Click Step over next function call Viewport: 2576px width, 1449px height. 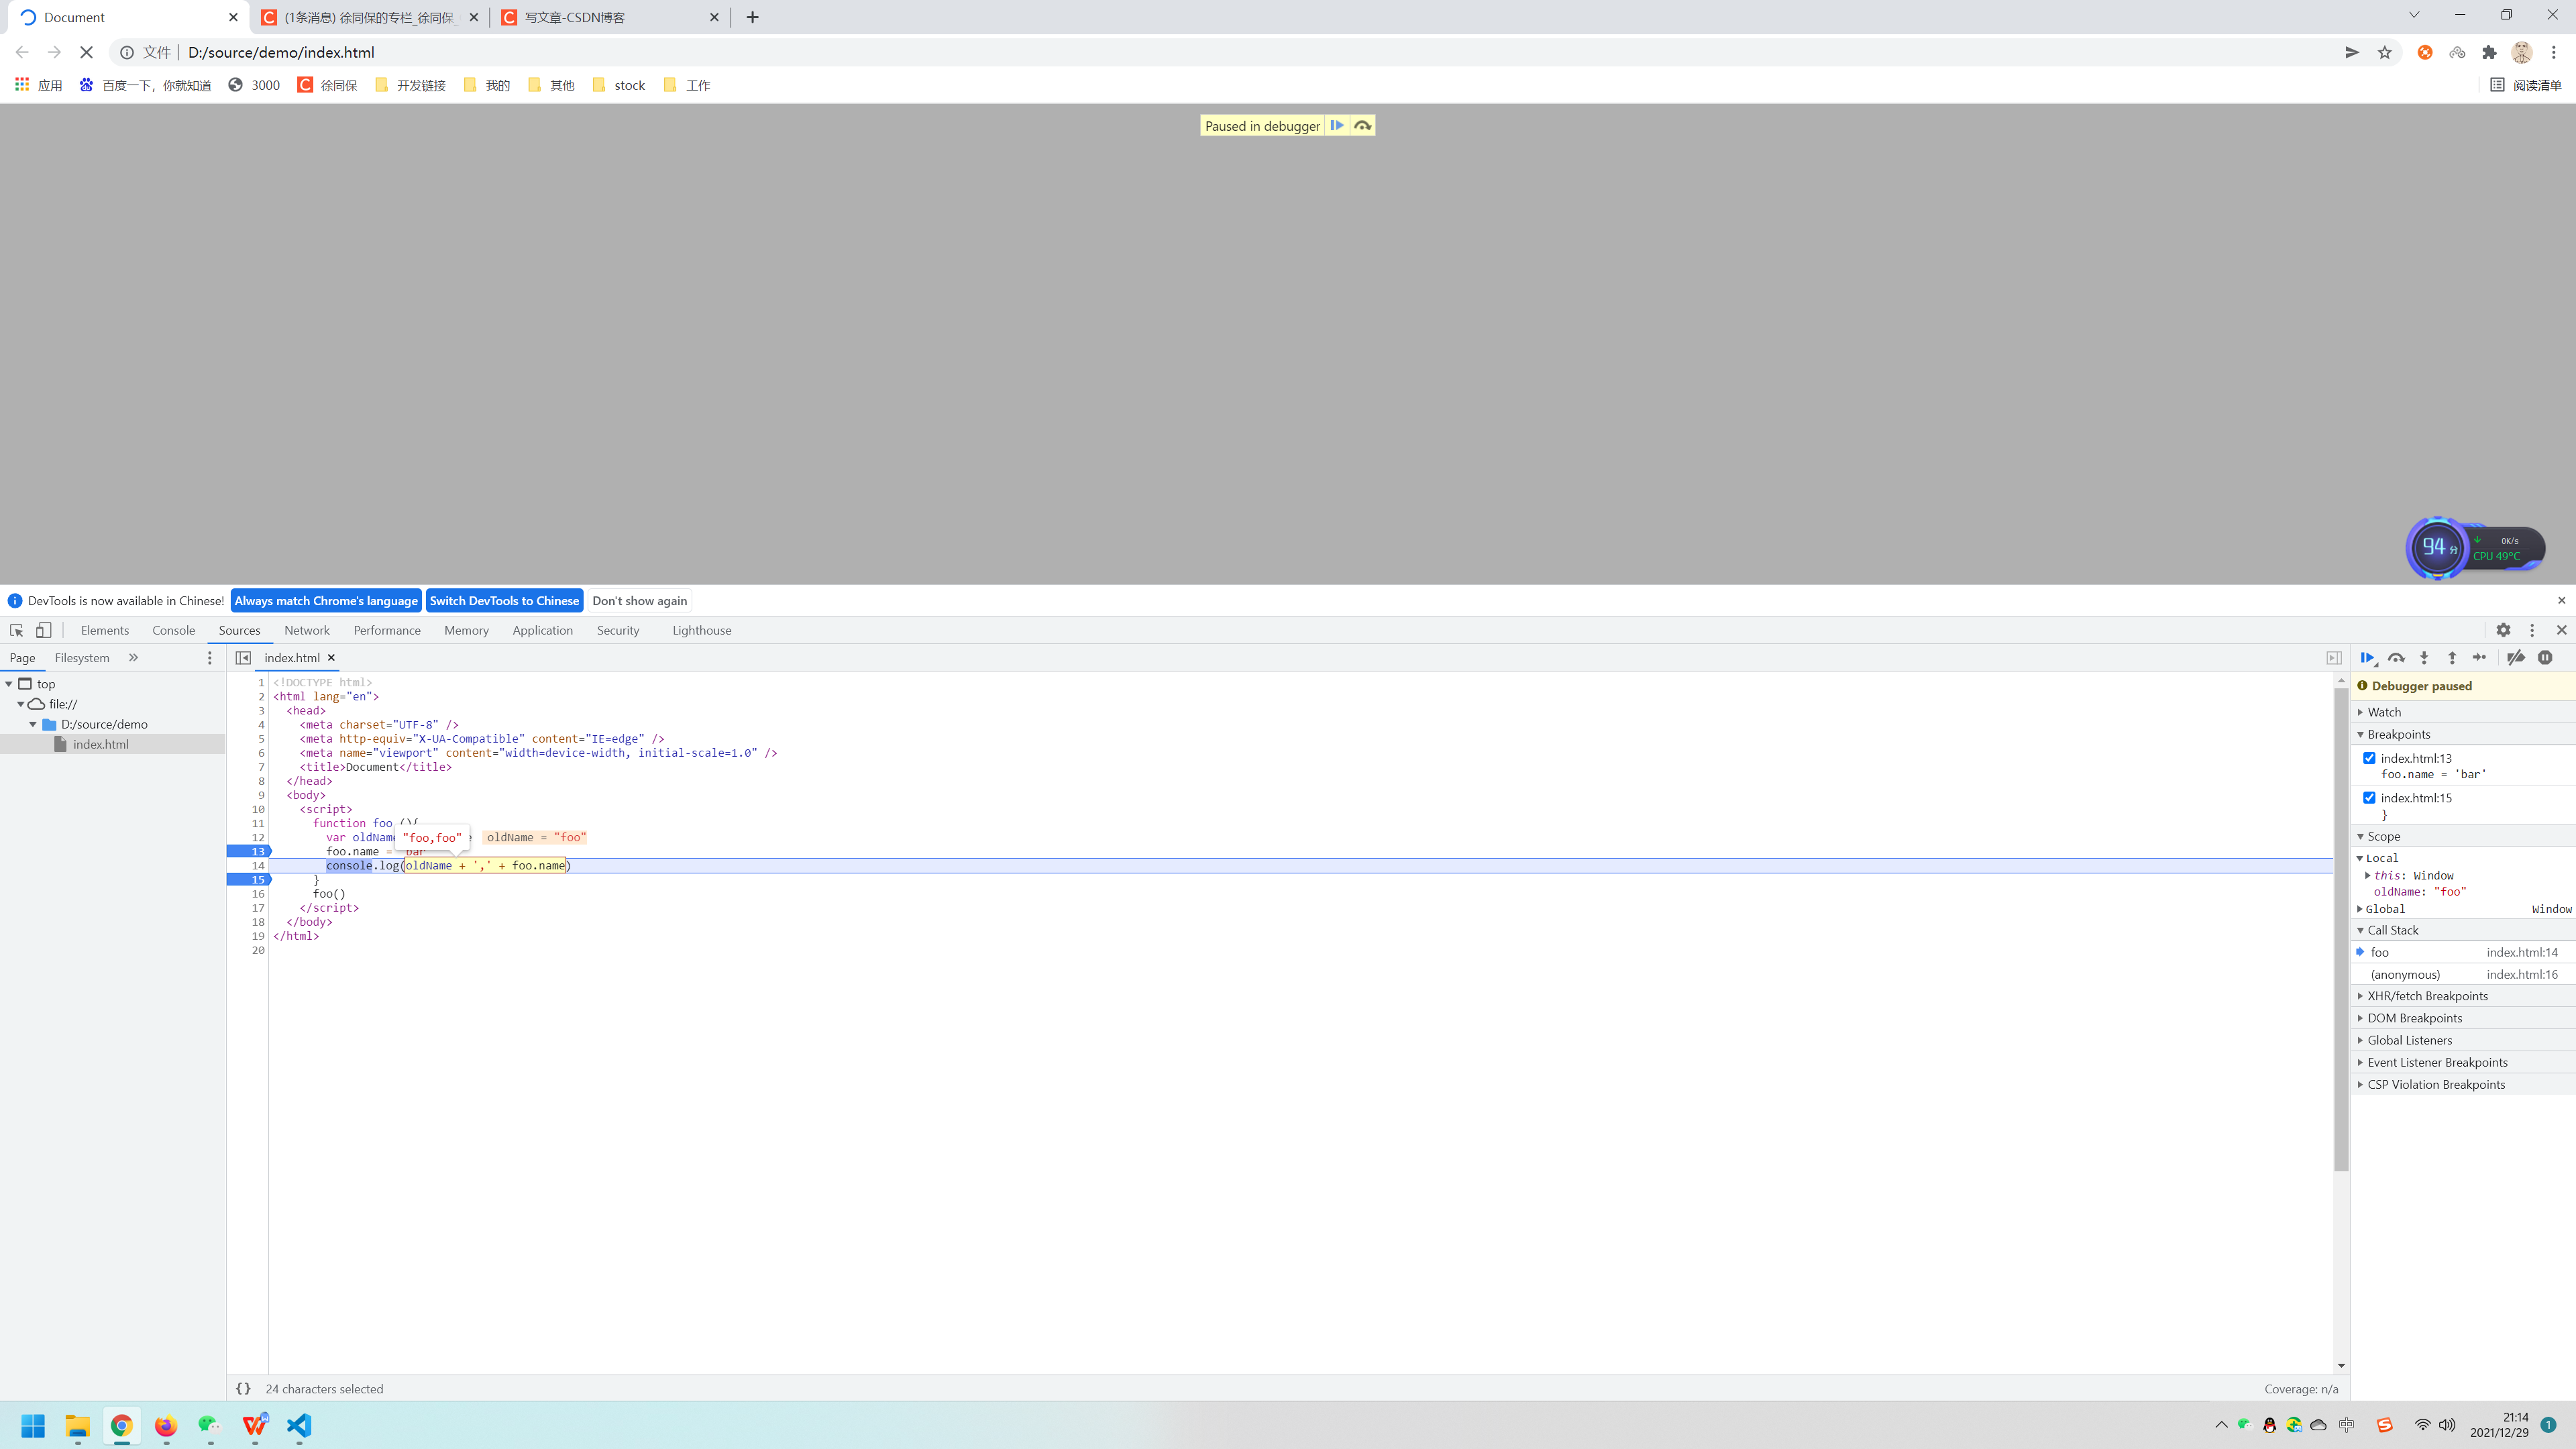[x=2396, y=657]
